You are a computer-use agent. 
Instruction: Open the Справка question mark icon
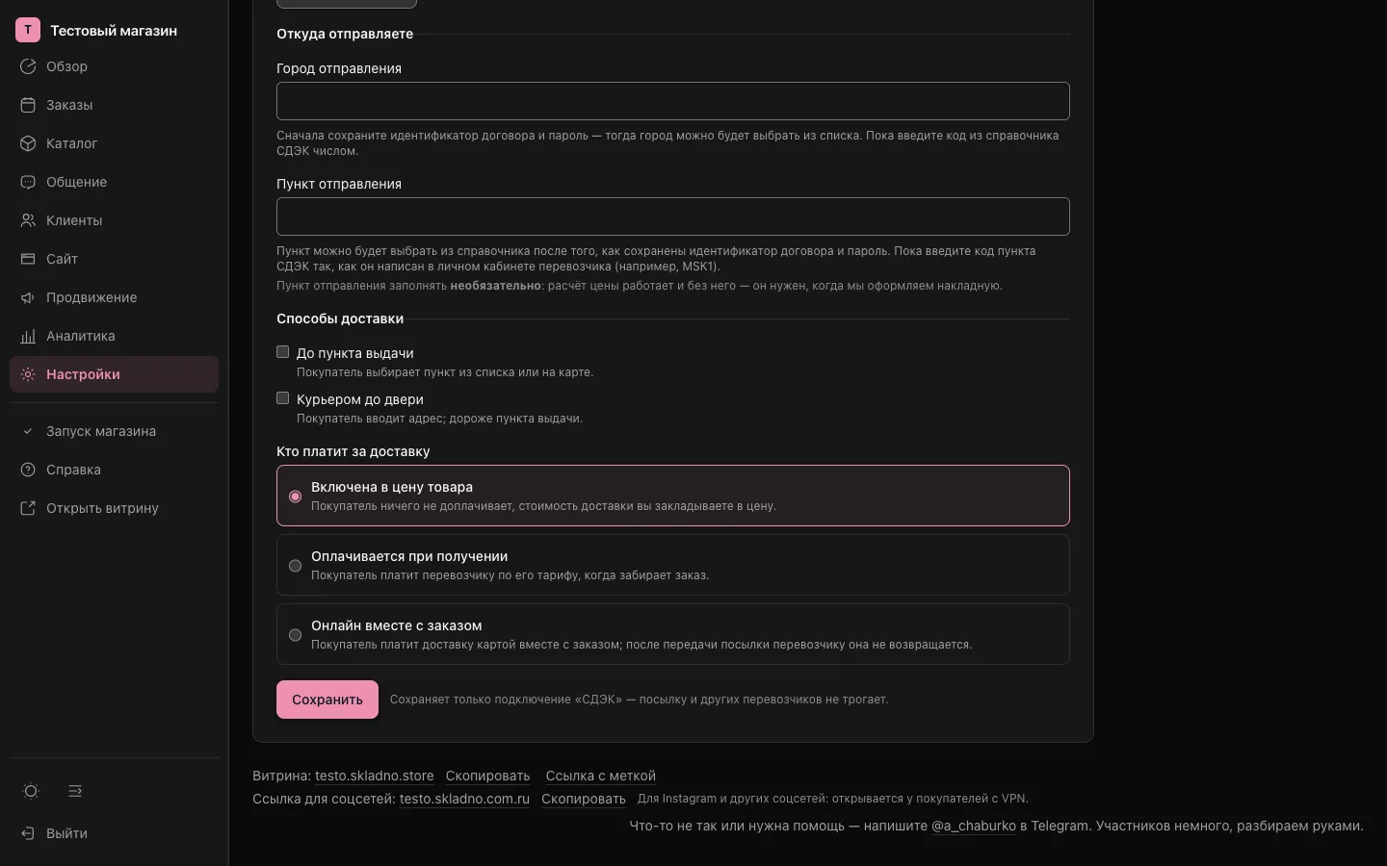[28, 470]
